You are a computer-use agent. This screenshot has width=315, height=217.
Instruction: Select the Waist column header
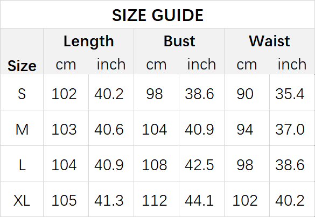click(269, 41)
